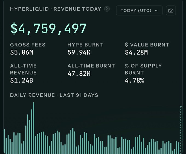Open the TODAY (UTC) dropdown

[x=139, y=11]
